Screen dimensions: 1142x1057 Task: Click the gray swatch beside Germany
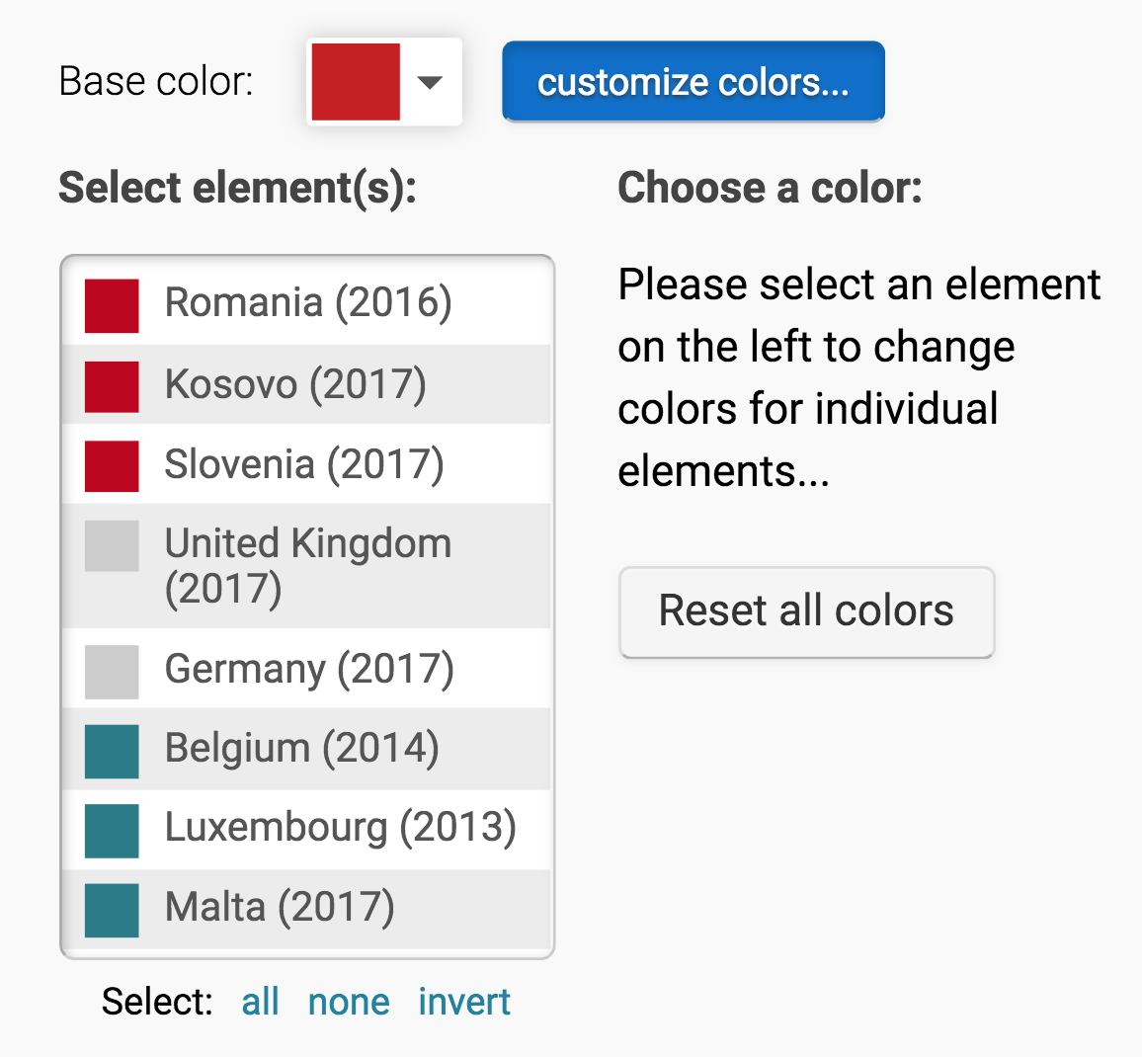pos(112,672)
